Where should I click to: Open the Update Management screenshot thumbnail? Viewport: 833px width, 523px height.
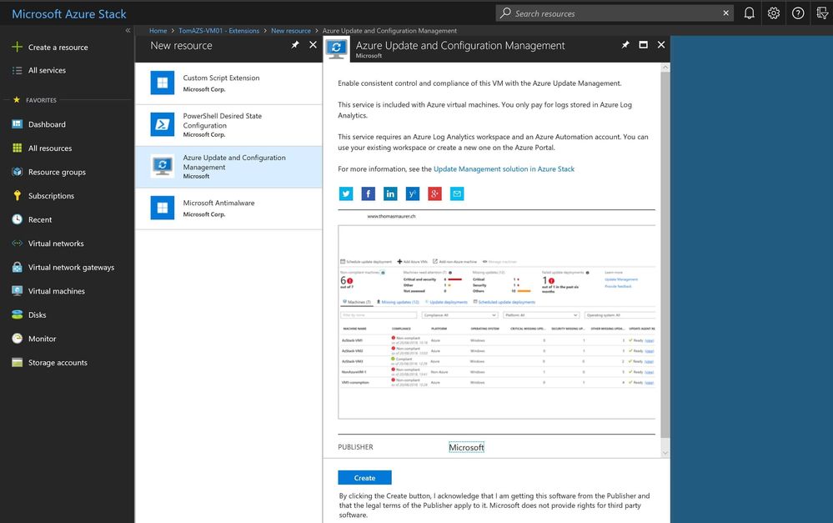(x=497, y=322)
